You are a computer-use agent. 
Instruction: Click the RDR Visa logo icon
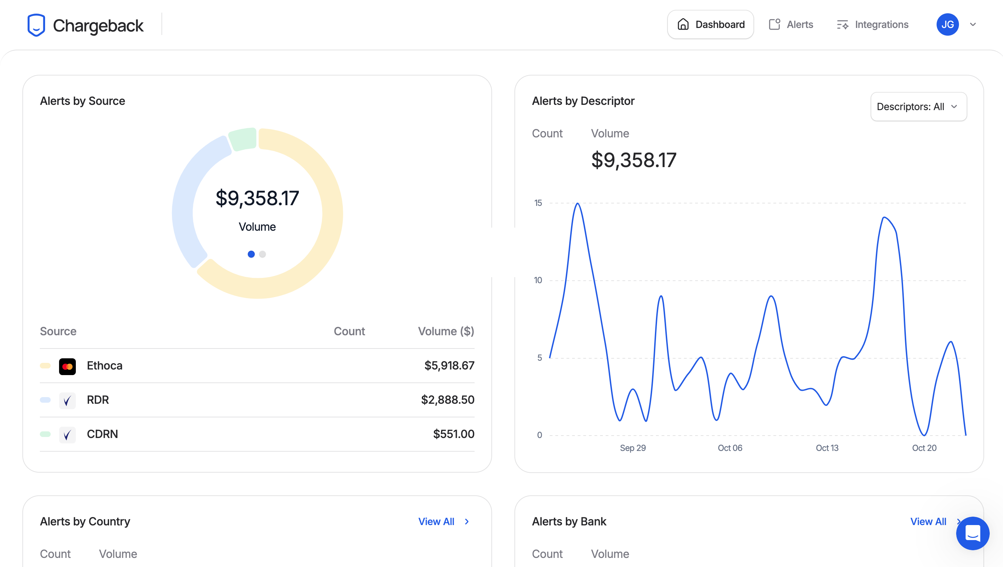point(67,401)
